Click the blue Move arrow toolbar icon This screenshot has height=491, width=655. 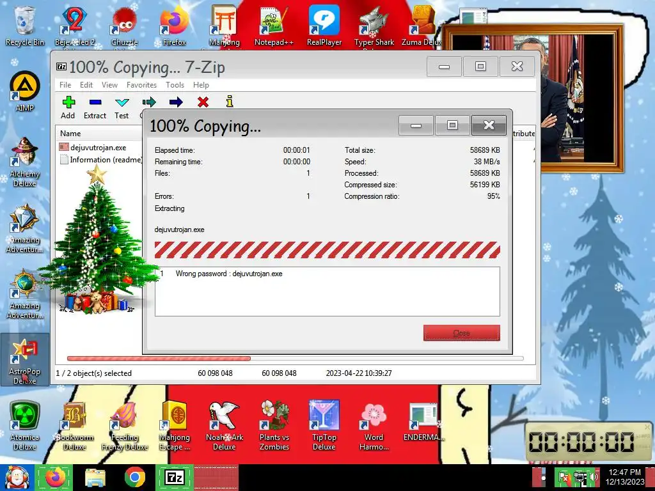[176, 102]
